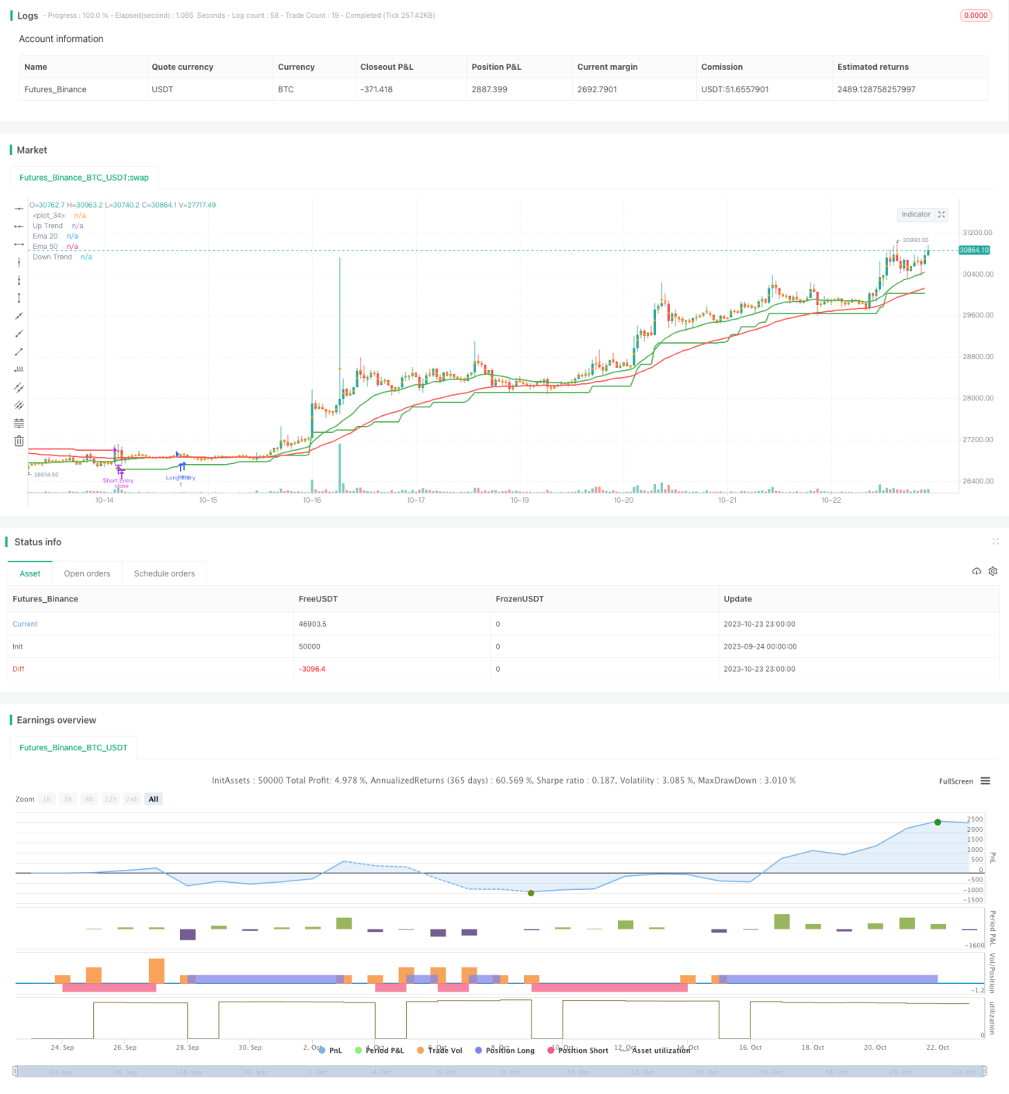The height and width of the screenshot is (1094, 1009).
Task: Set zoom range to All
Action: click(154, 799)
